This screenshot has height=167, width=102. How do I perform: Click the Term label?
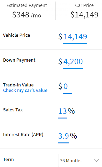[8, 159]
